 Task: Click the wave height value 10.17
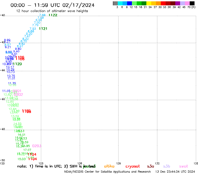(10, 67)
